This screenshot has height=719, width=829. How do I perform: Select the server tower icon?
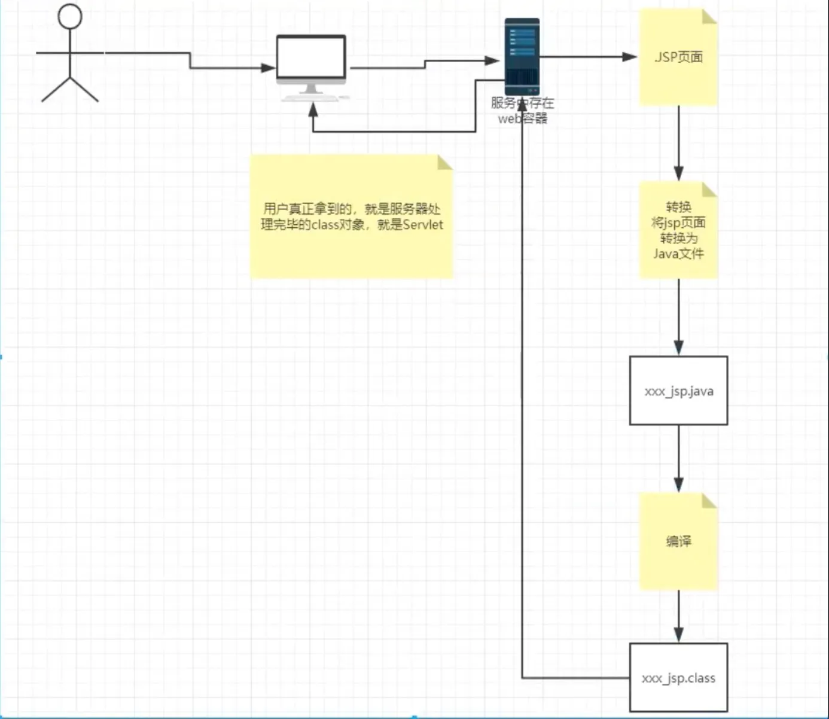[522, 56]
